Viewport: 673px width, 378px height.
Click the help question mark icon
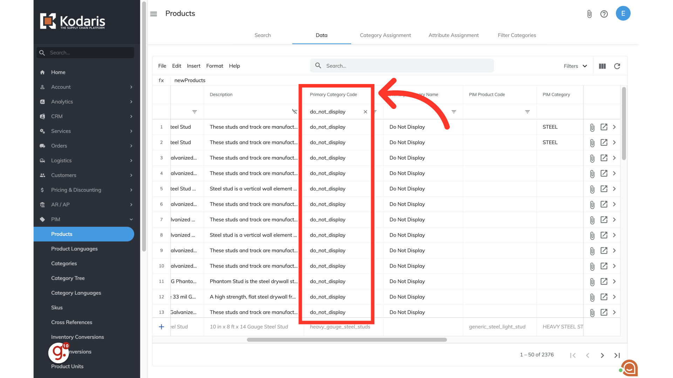coord(604,14)
